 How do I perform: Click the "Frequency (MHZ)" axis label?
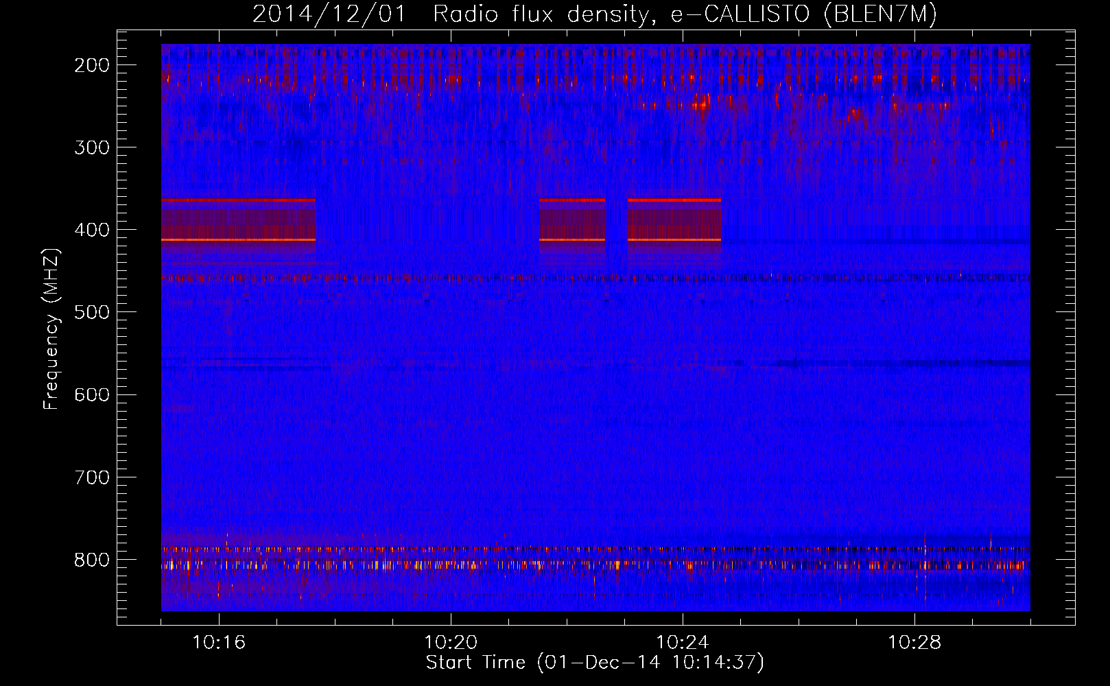click(51, 330)
